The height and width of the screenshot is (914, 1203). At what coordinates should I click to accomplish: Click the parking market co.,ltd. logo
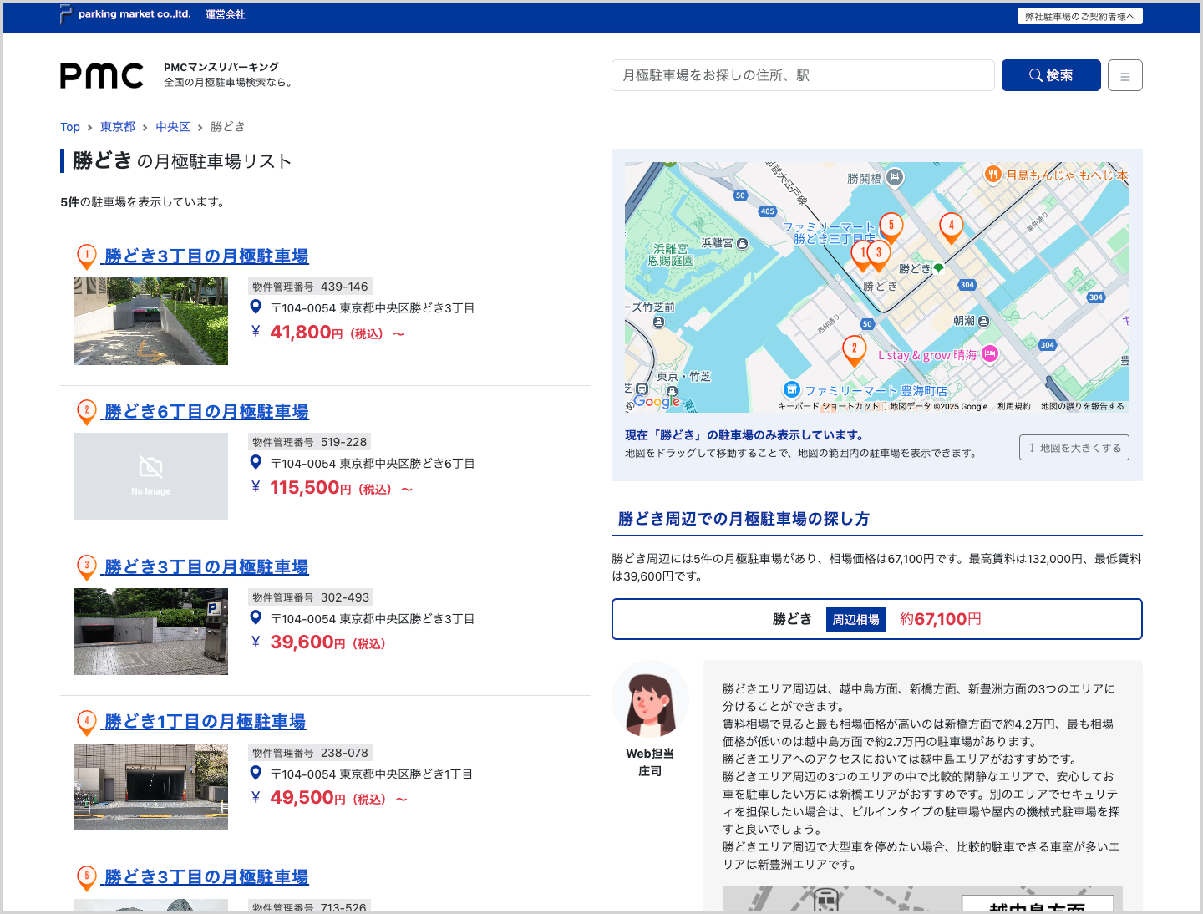(x=125, y=14)
